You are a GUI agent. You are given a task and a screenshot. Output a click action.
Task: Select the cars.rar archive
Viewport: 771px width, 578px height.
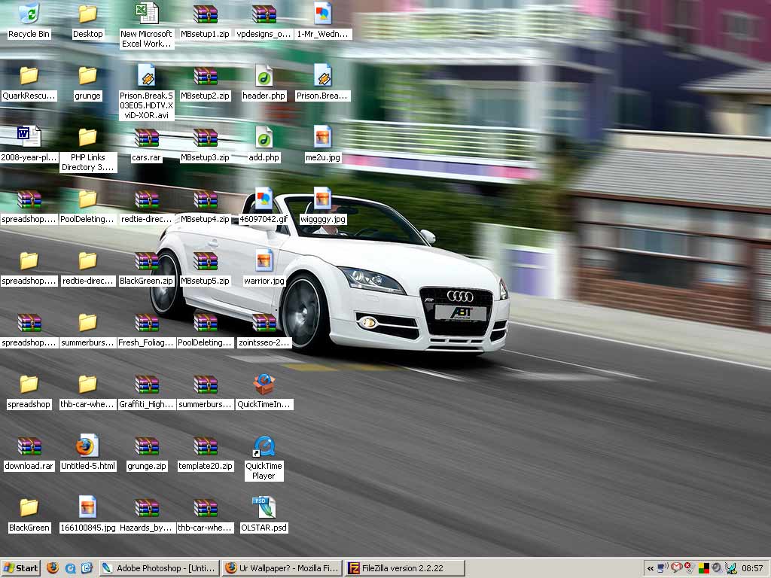click(146, 138)
